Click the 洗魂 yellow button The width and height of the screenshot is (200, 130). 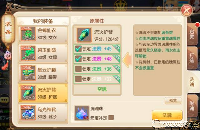(167, 115)
